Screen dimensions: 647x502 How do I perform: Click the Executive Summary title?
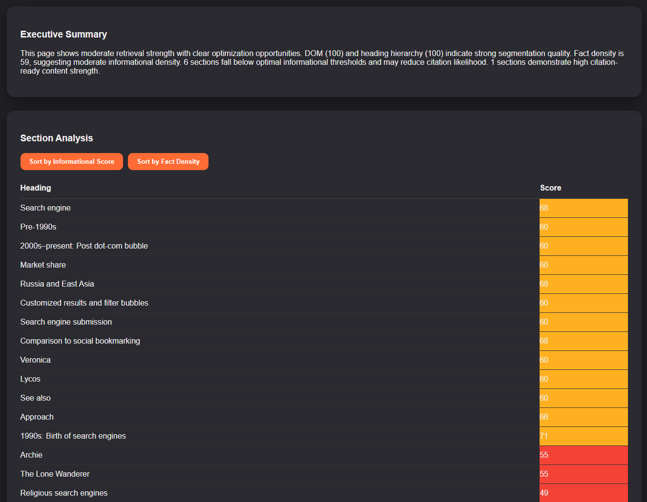pyautogui.click(x=63, y=35)
